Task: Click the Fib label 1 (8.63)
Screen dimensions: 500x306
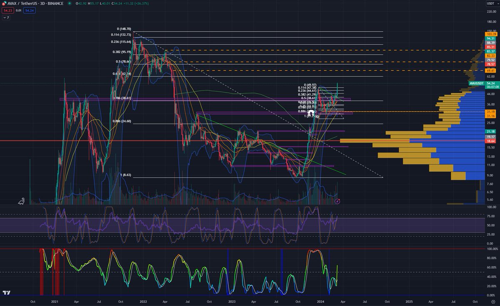Action: [x=126, y=175]
